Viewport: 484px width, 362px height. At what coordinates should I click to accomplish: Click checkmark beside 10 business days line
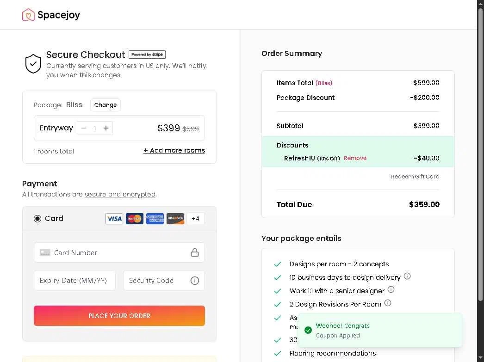[278, 277]
